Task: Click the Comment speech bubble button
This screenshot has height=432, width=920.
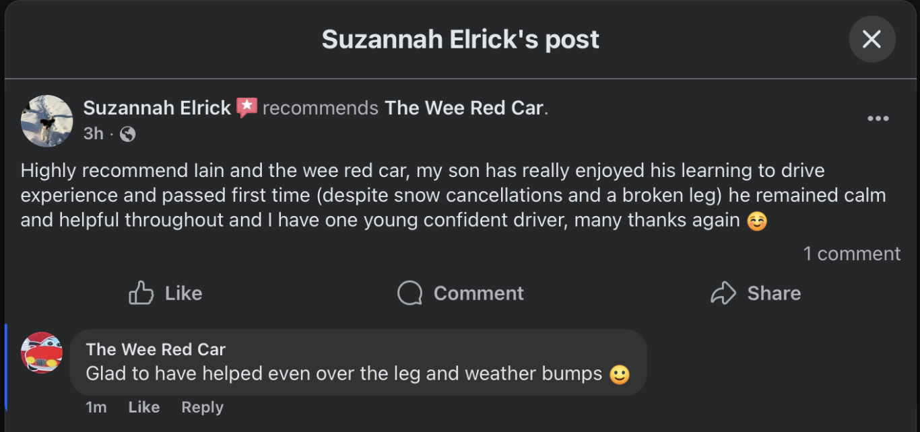Action: [x=461, y=293]
